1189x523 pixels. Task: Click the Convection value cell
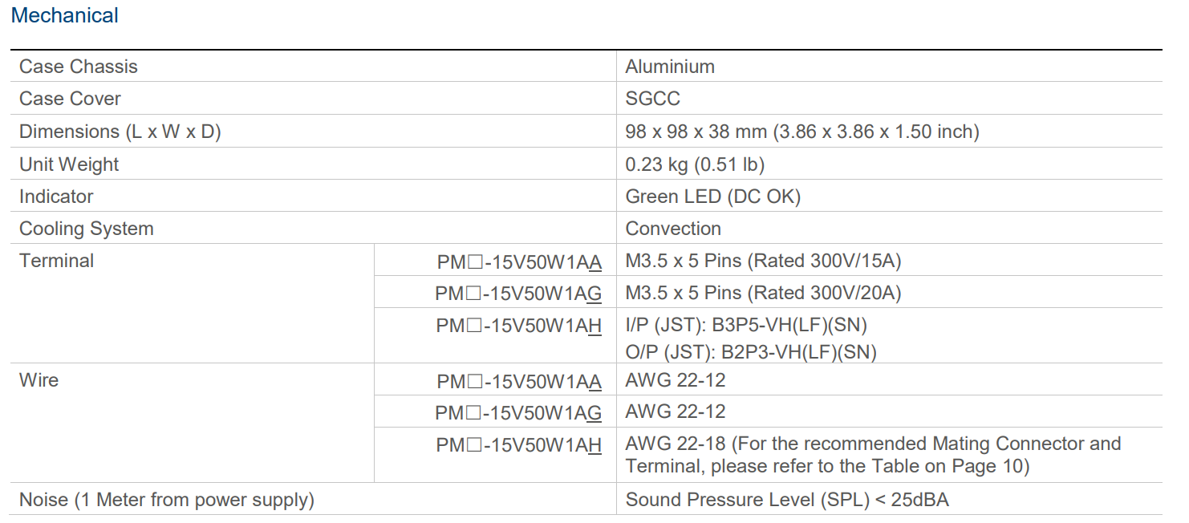click(673, 229)
